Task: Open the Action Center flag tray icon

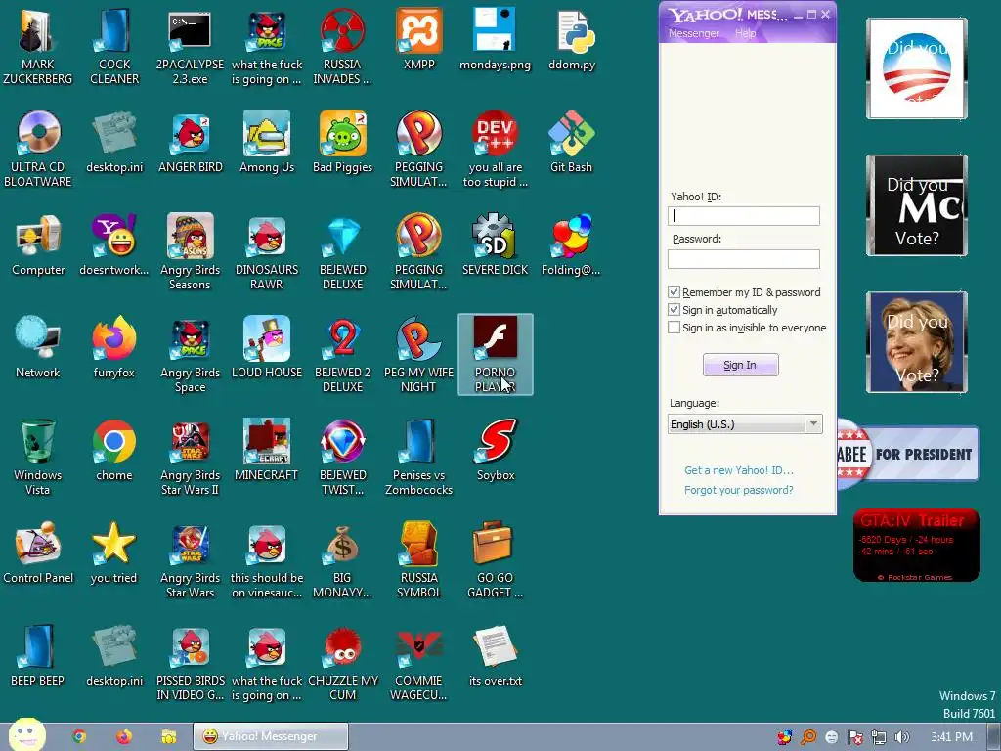Action: pos(854,737)
